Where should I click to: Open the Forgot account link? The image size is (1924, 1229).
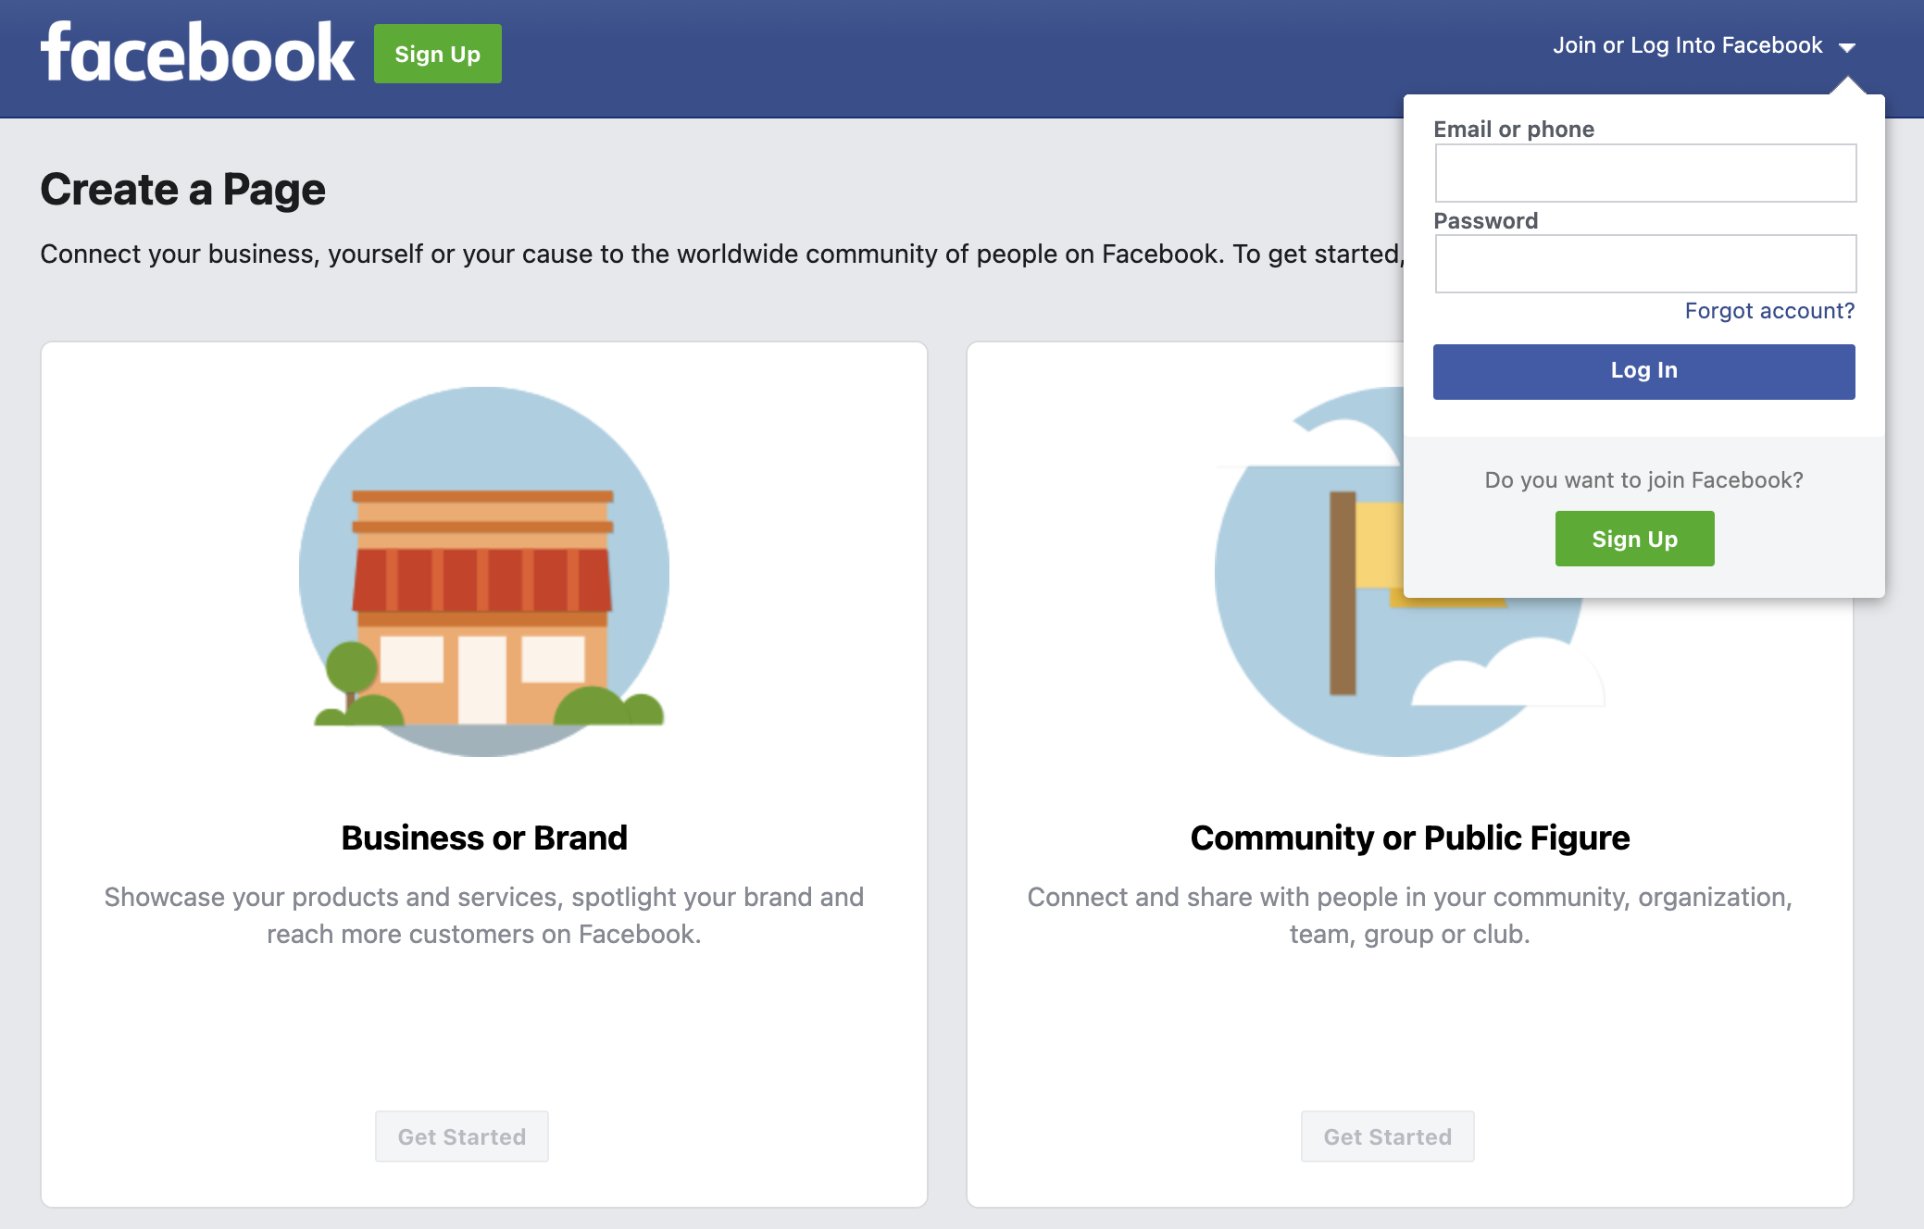(1769, 311)
